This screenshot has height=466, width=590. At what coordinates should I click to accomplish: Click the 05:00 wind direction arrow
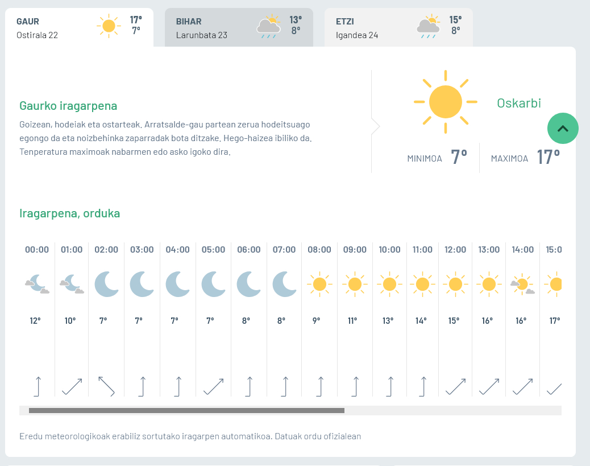pos(213,386)
